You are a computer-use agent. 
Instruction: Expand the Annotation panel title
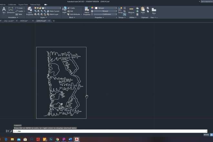point(13,17)
